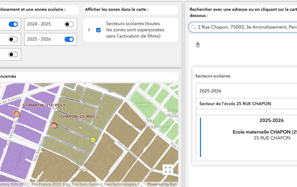The width and height of the screenshot is (297, 187).
Task: Enable the bottom-left toggle switch
Action: (x=13, y=54)
